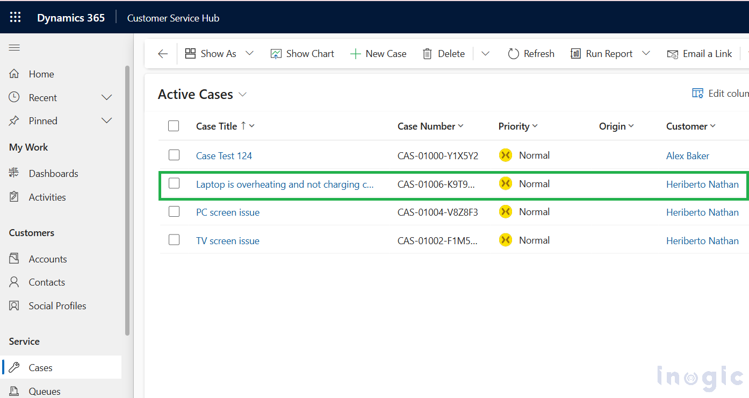Open the app launcher waffle icon
Viewport: 749px width, 398px height.
(15, 18)
